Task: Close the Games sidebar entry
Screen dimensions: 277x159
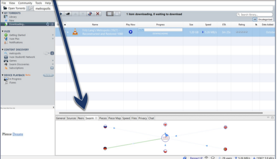Action: point(53,61)
